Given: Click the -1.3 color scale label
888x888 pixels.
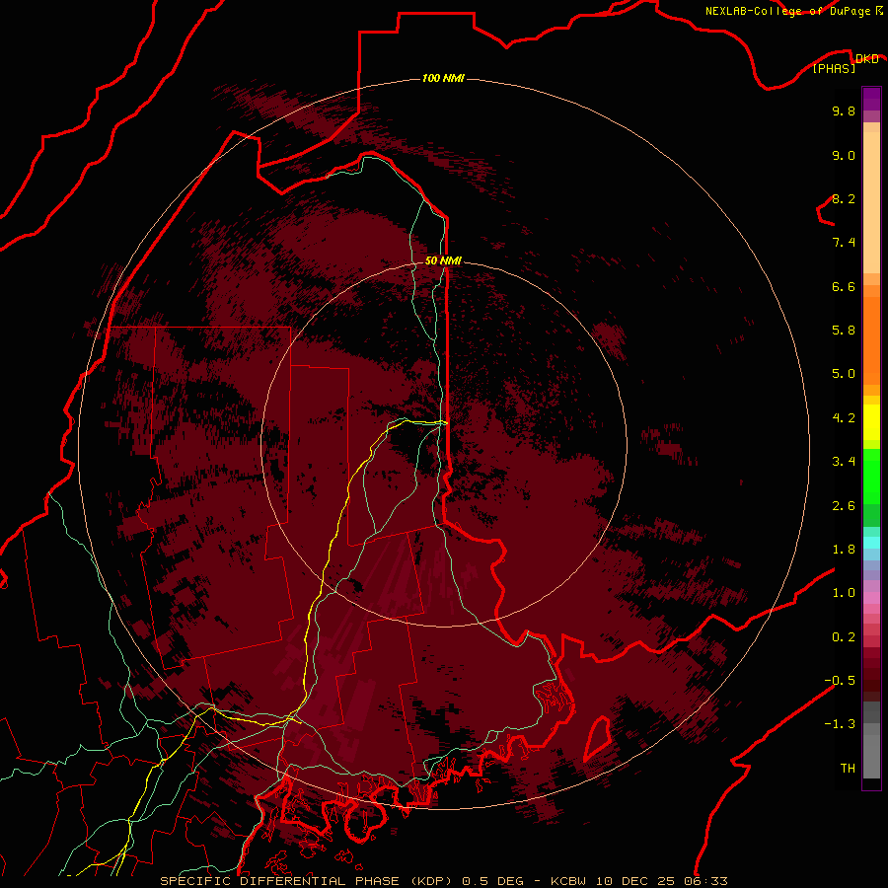Looking at the screenshot, I should (x=840, y=724).
